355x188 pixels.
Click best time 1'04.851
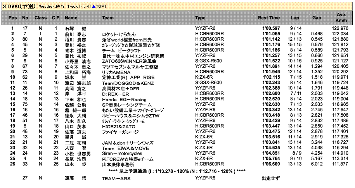click(x=271, y=153)
